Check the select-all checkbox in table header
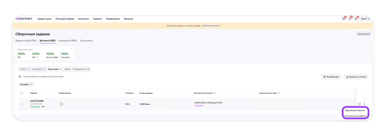Image resolution: width=386 pixels, height=137 pixels. pyautogui.click(x=22, y=93)
